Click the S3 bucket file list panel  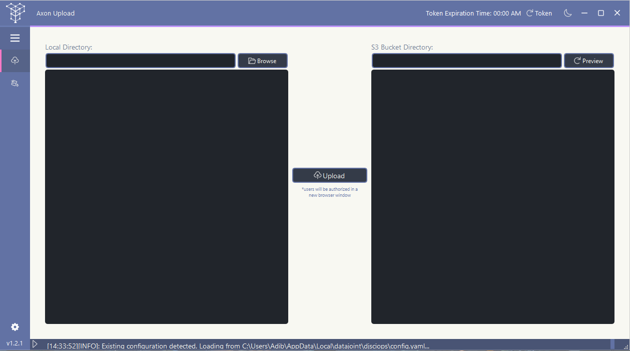[x=493, y=197]
